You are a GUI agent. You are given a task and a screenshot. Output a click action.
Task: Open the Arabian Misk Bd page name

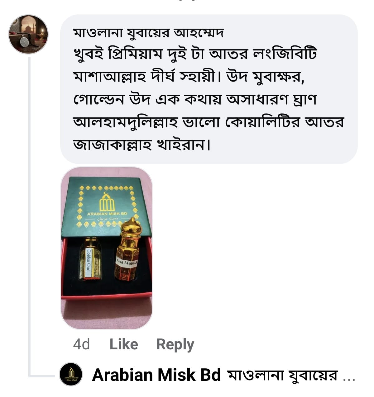pyautogui.click(x=156, y=375)
